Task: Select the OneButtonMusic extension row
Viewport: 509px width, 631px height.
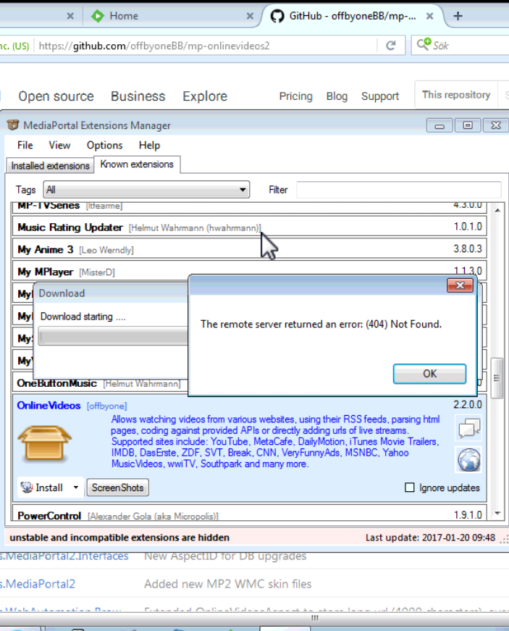Action: click(x=101, y=383)
